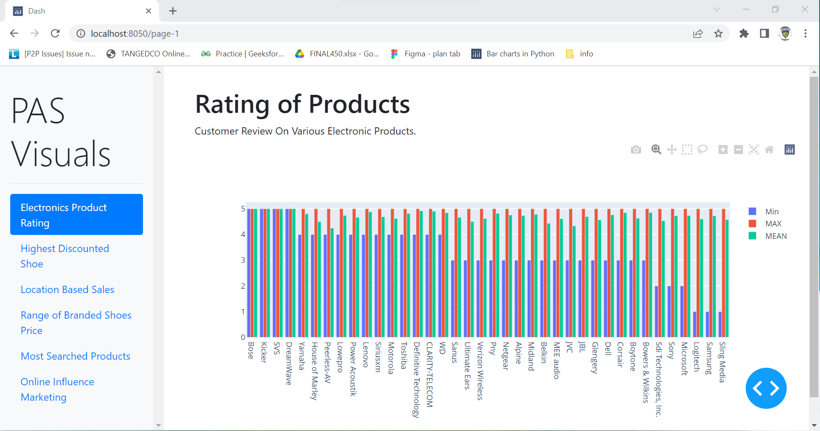Viewport: 820px width, 431px height.
Task: Click the Samsung x-axis label
Action: pyautogui.click(x=709, y=358)
